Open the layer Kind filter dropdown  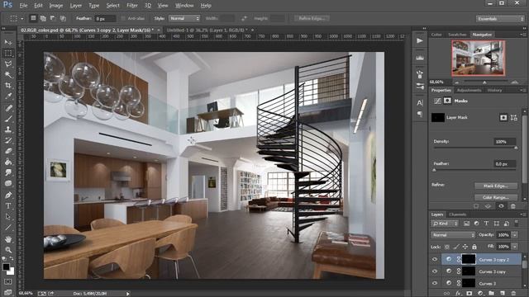pyautogui.click(x=445, y=224)
